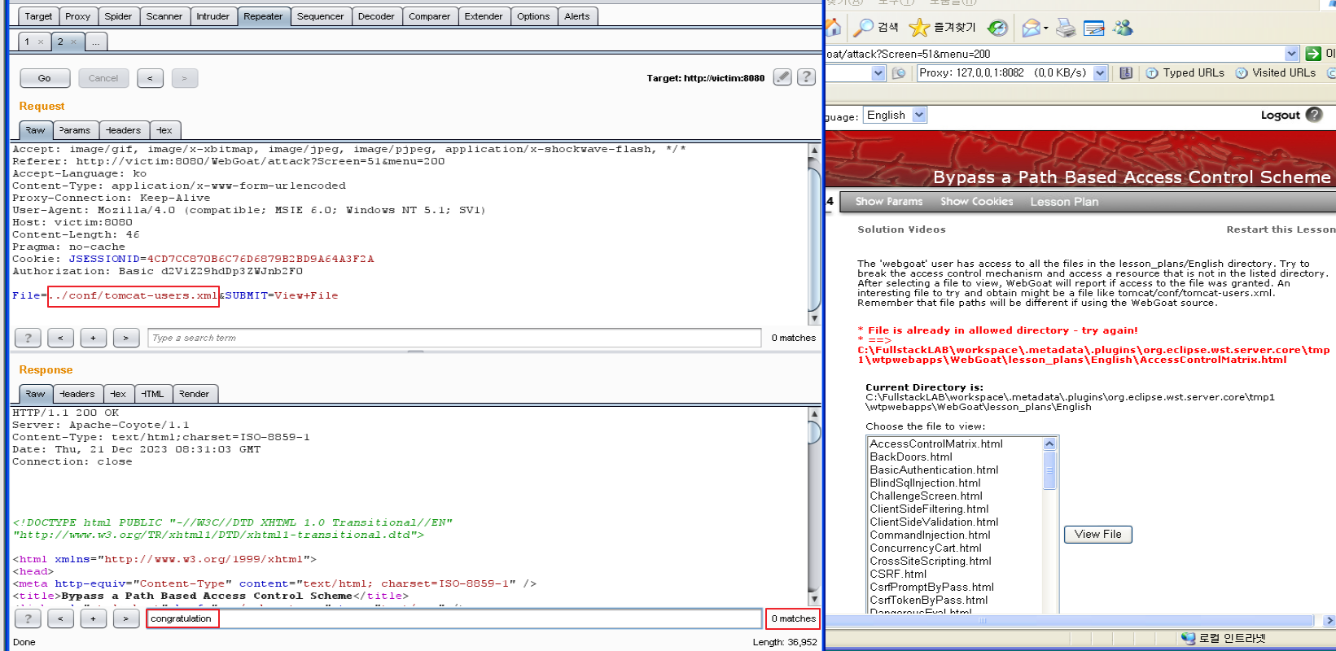Image resolution: width=1336 pixels, height=651 pixels.
Task: Open favorites with the star icon
Action: pos(919,28)
